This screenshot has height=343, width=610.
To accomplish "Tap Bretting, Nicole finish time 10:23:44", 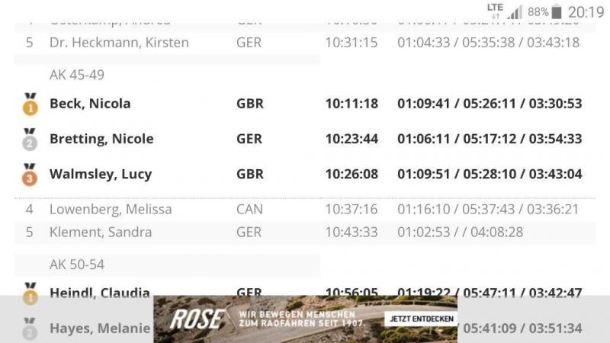I will pyautogui.click(x=352, y=139).
